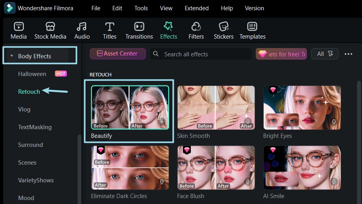362x204 pixels.
Task: Click the Search all effects field
Action: tap(201, 54)
